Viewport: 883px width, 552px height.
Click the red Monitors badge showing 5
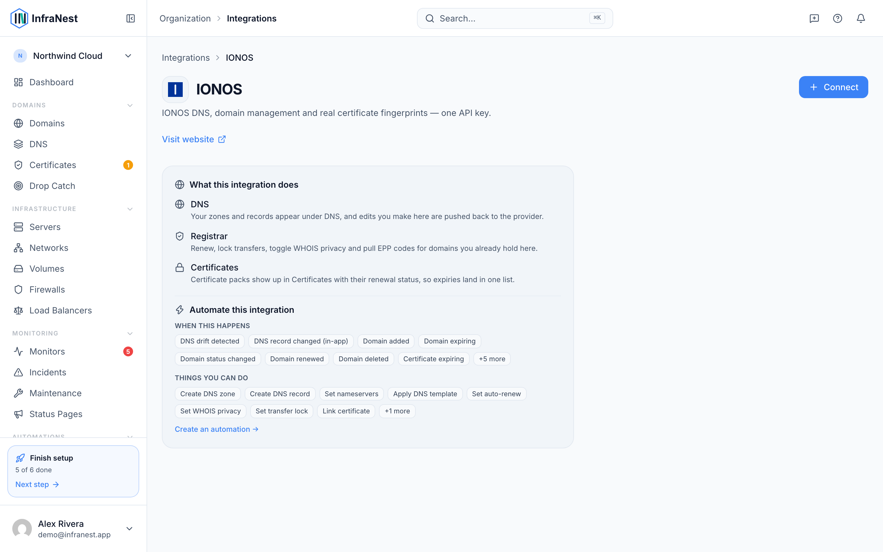coord(128,351)
